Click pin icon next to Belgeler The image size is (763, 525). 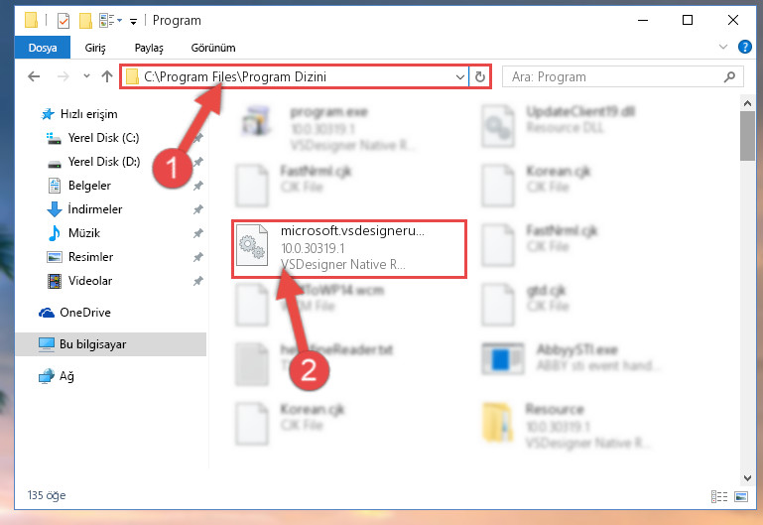point(197,186)
